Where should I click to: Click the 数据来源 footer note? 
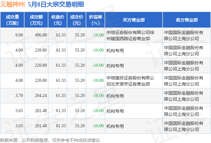pos(50,140)
